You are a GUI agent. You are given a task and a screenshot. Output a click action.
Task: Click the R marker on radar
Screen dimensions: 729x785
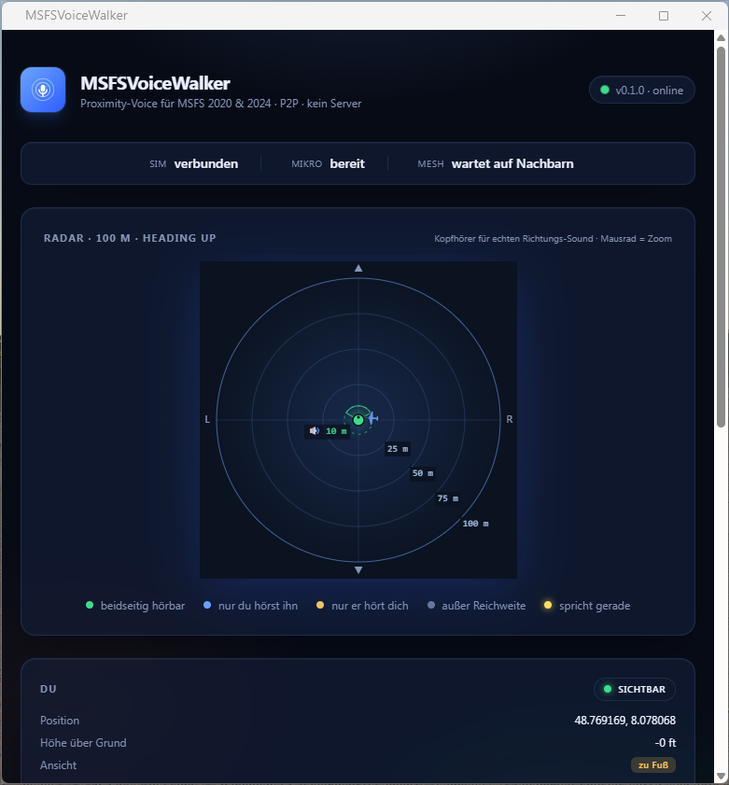point(510,419)
